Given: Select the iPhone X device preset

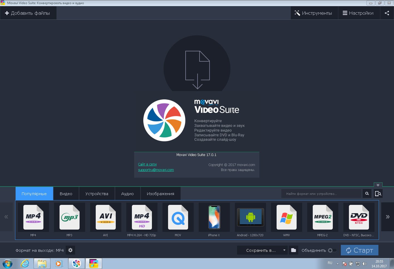Looking at the screenshot, I should (214, 217).
